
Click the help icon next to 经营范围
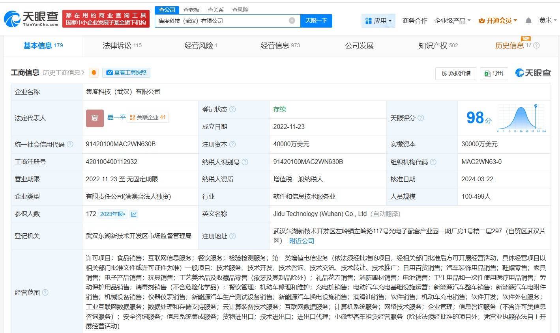45,292
